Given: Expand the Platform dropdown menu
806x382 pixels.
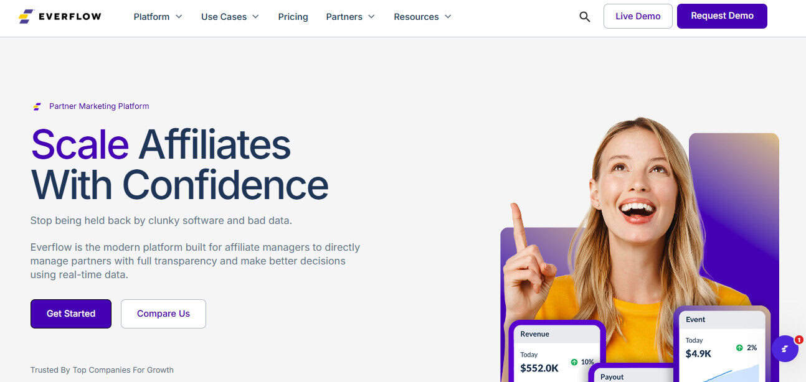Looking at the screenshot, I should point(158,17).
